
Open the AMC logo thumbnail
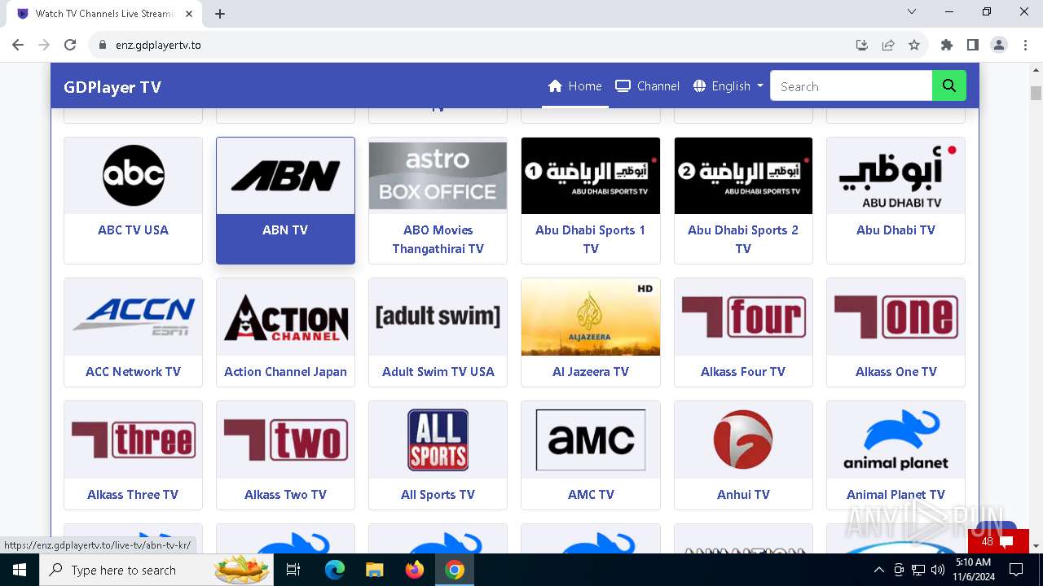[591, 439]
